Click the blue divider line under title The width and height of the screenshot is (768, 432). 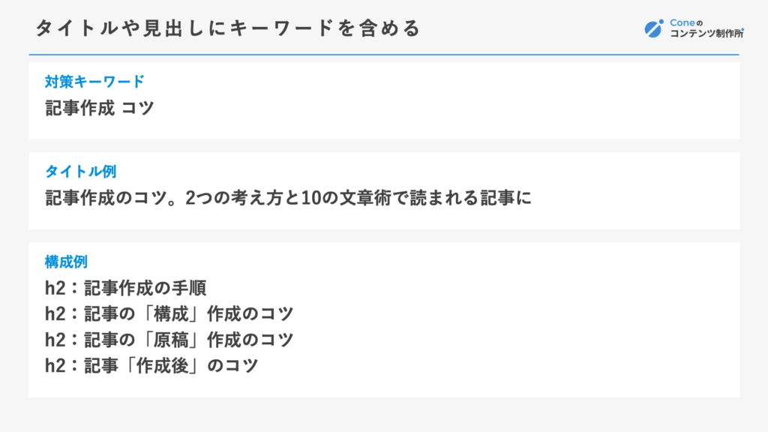384,54
